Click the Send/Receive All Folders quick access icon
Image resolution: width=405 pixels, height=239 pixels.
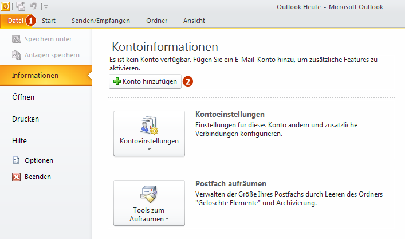tap(21, 6)
